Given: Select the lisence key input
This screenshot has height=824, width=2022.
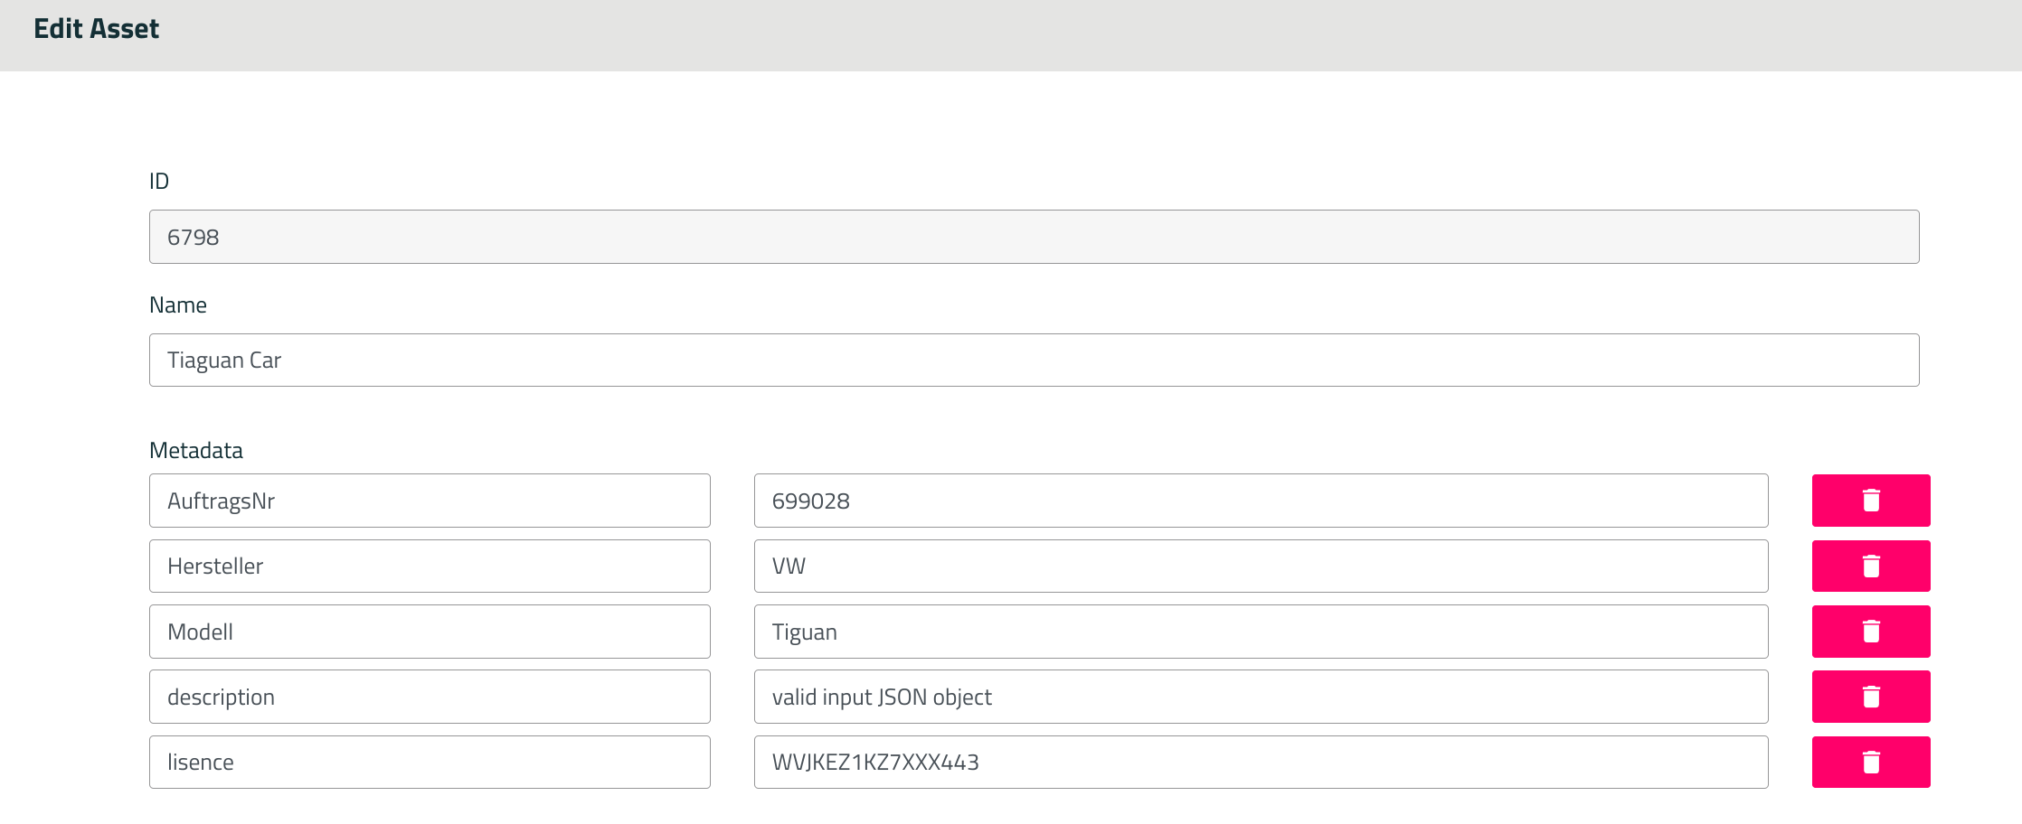Looking at the screenshot, I should [430, 763].
